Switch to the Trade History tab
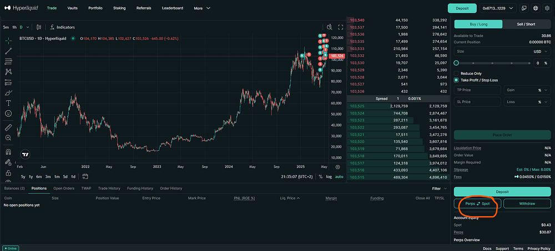 tap(109, 188)
